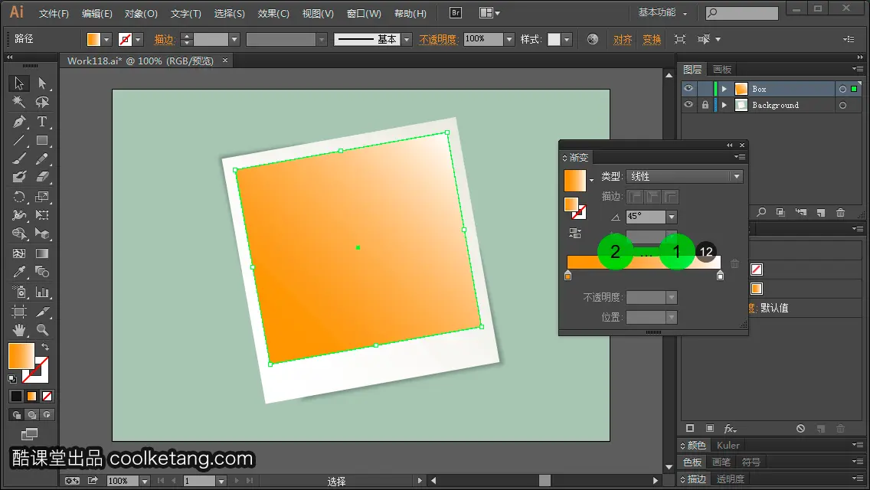Click the search input field
The image size is (870, 490).
click(x=742, y=12)
